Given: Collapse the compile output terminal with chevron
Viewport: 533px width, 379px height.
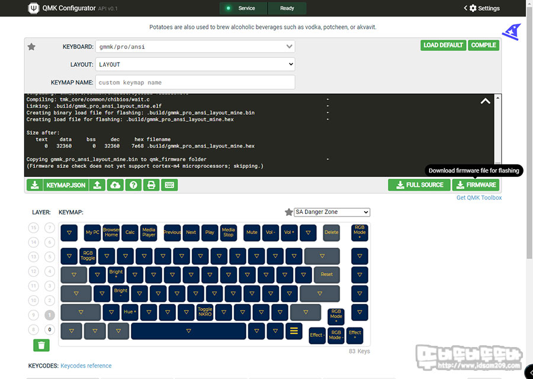Looking at the screenshot, I should coord(486,101).
